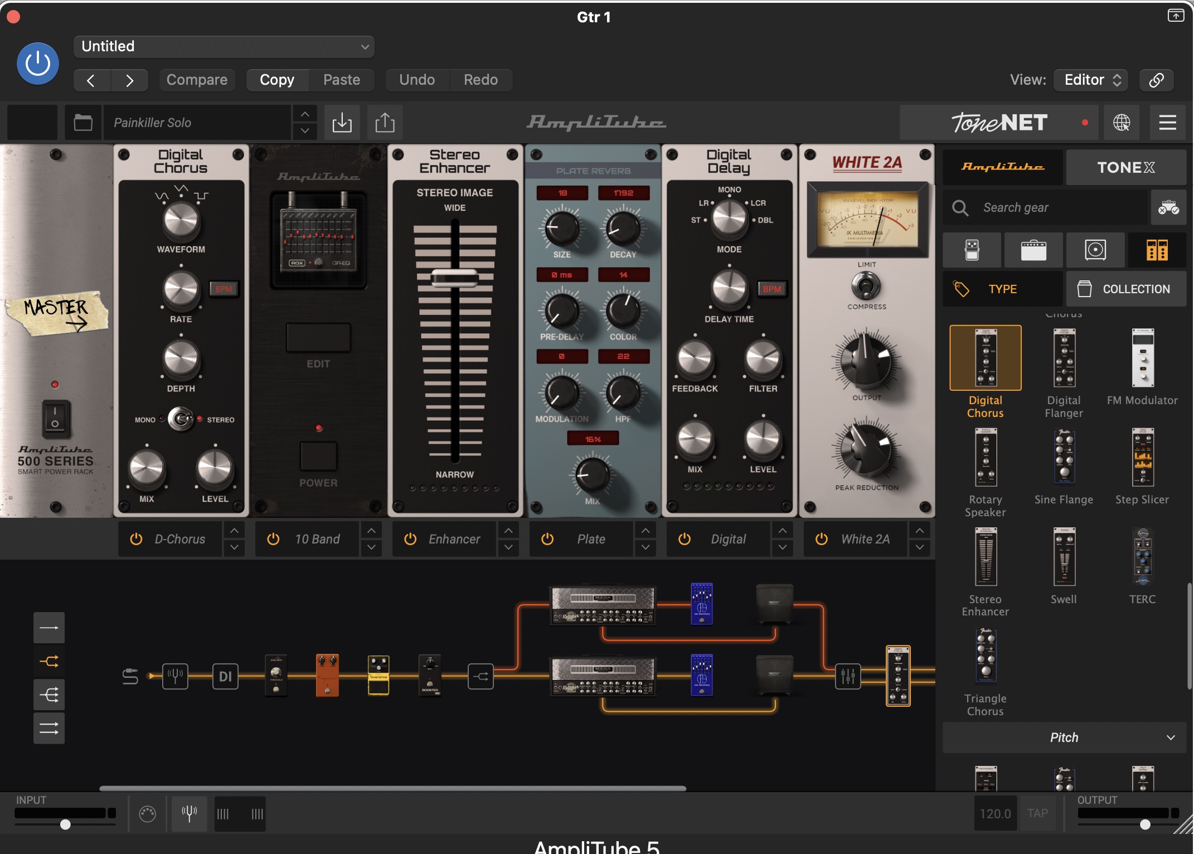Screen dimensions: 1194x854
Task: Select the cabinet speaker gear category icon
Action: 1095,250
